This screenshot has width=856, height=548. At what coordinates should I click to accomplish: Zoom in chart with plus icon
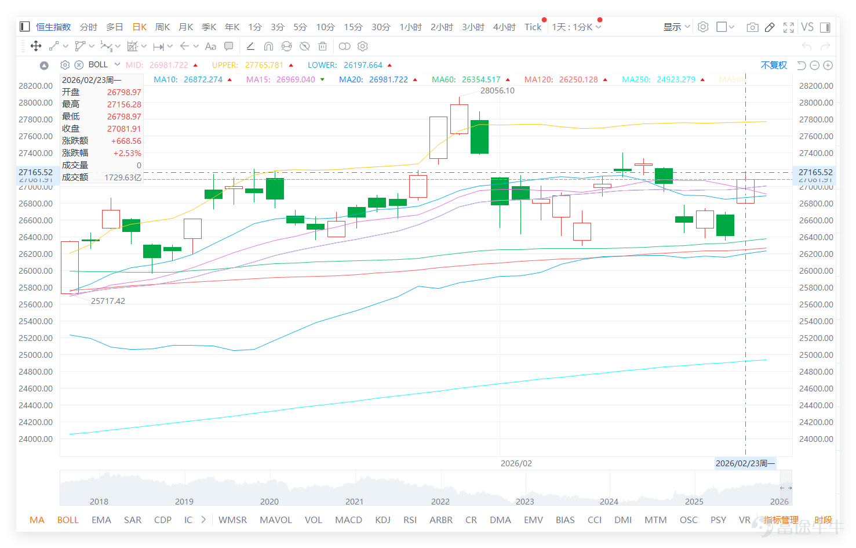(828, 66)
